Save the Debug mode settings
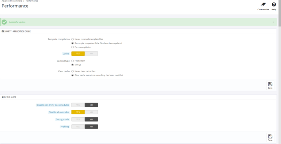 (270, 137)
